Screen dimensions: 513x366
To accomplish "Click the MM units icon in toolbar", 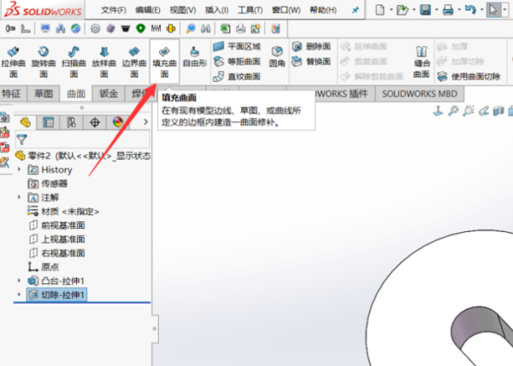I will (x=156, y=29).
